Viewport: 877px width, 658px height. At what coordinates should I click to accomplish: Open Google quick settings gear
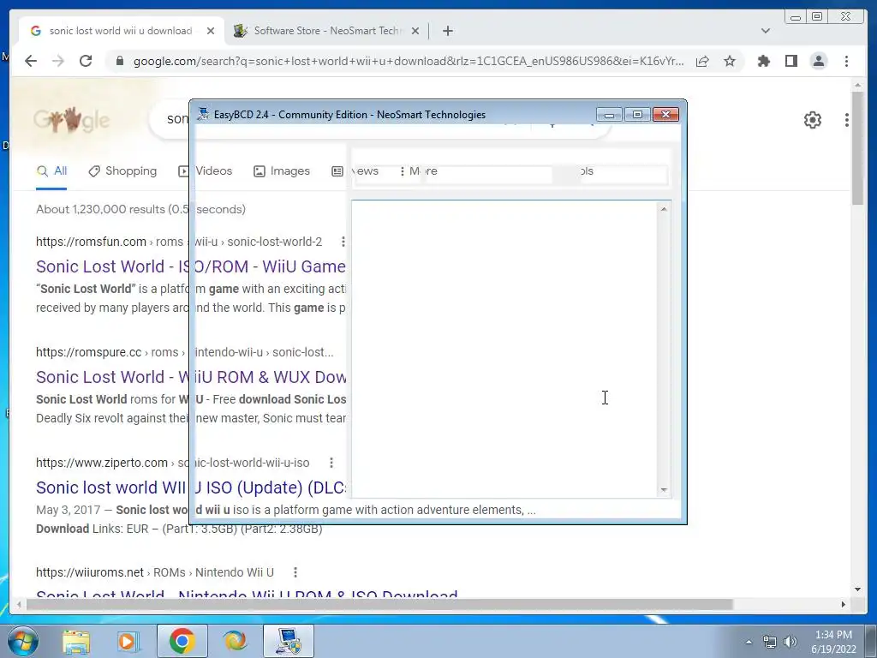click(812, 120)
